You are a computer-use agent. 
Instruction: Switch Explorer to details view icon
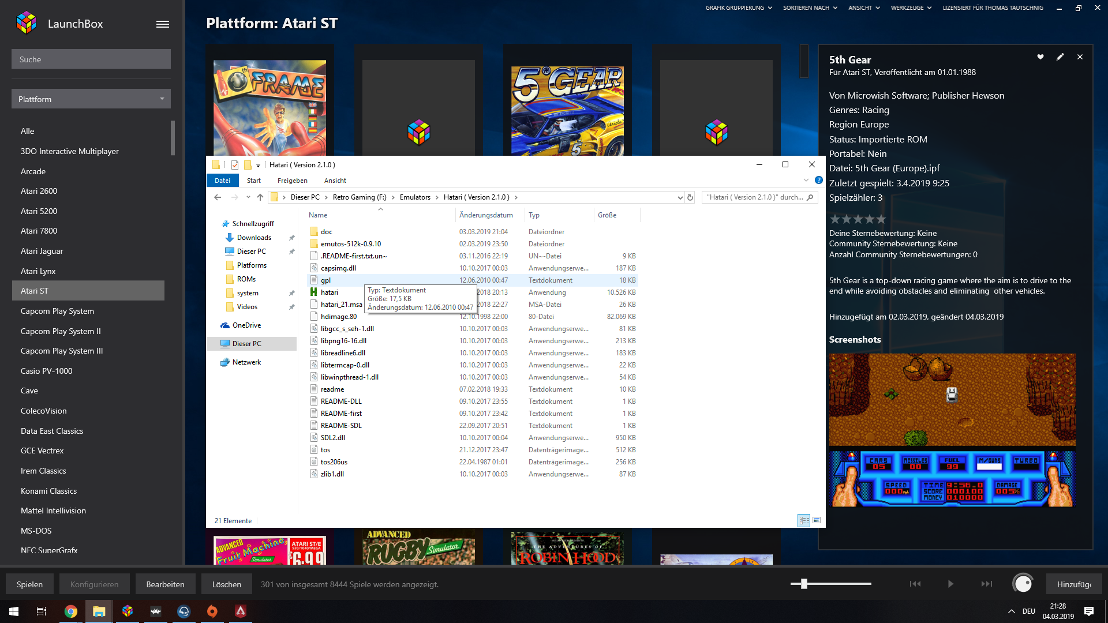tap(804, 520)
